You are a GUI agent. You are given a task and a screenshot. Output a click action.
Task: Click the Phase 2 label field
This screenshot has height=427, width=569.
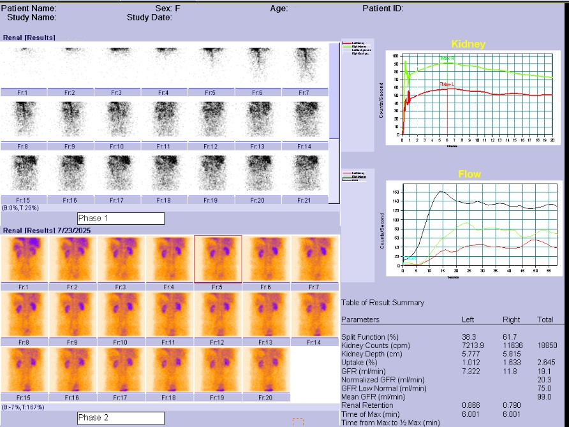[x=121, y=418]
